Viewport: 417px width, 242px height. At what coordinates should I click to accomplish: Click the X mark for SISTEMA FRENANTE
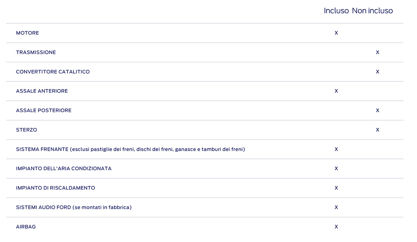tap(336, 149)
